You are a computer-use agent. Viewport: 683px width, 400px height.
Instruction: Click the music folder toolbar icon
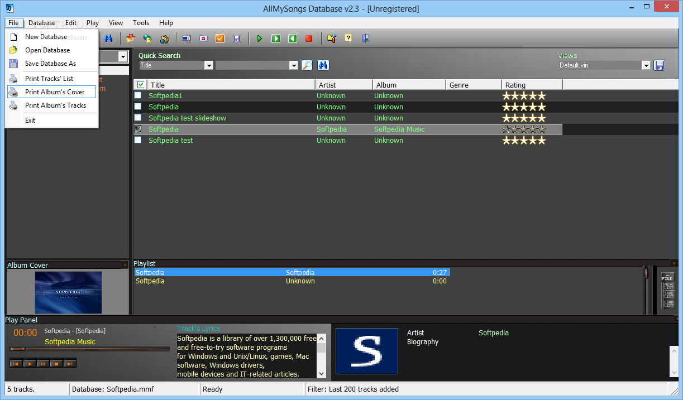tap(164, 38)
